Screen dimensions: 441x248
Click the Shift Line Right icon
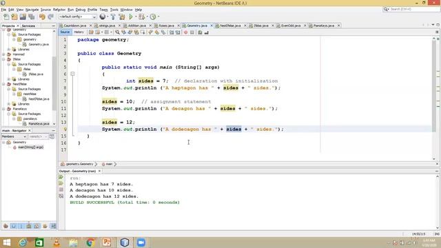pyautogui.click(x=178, y=32)
